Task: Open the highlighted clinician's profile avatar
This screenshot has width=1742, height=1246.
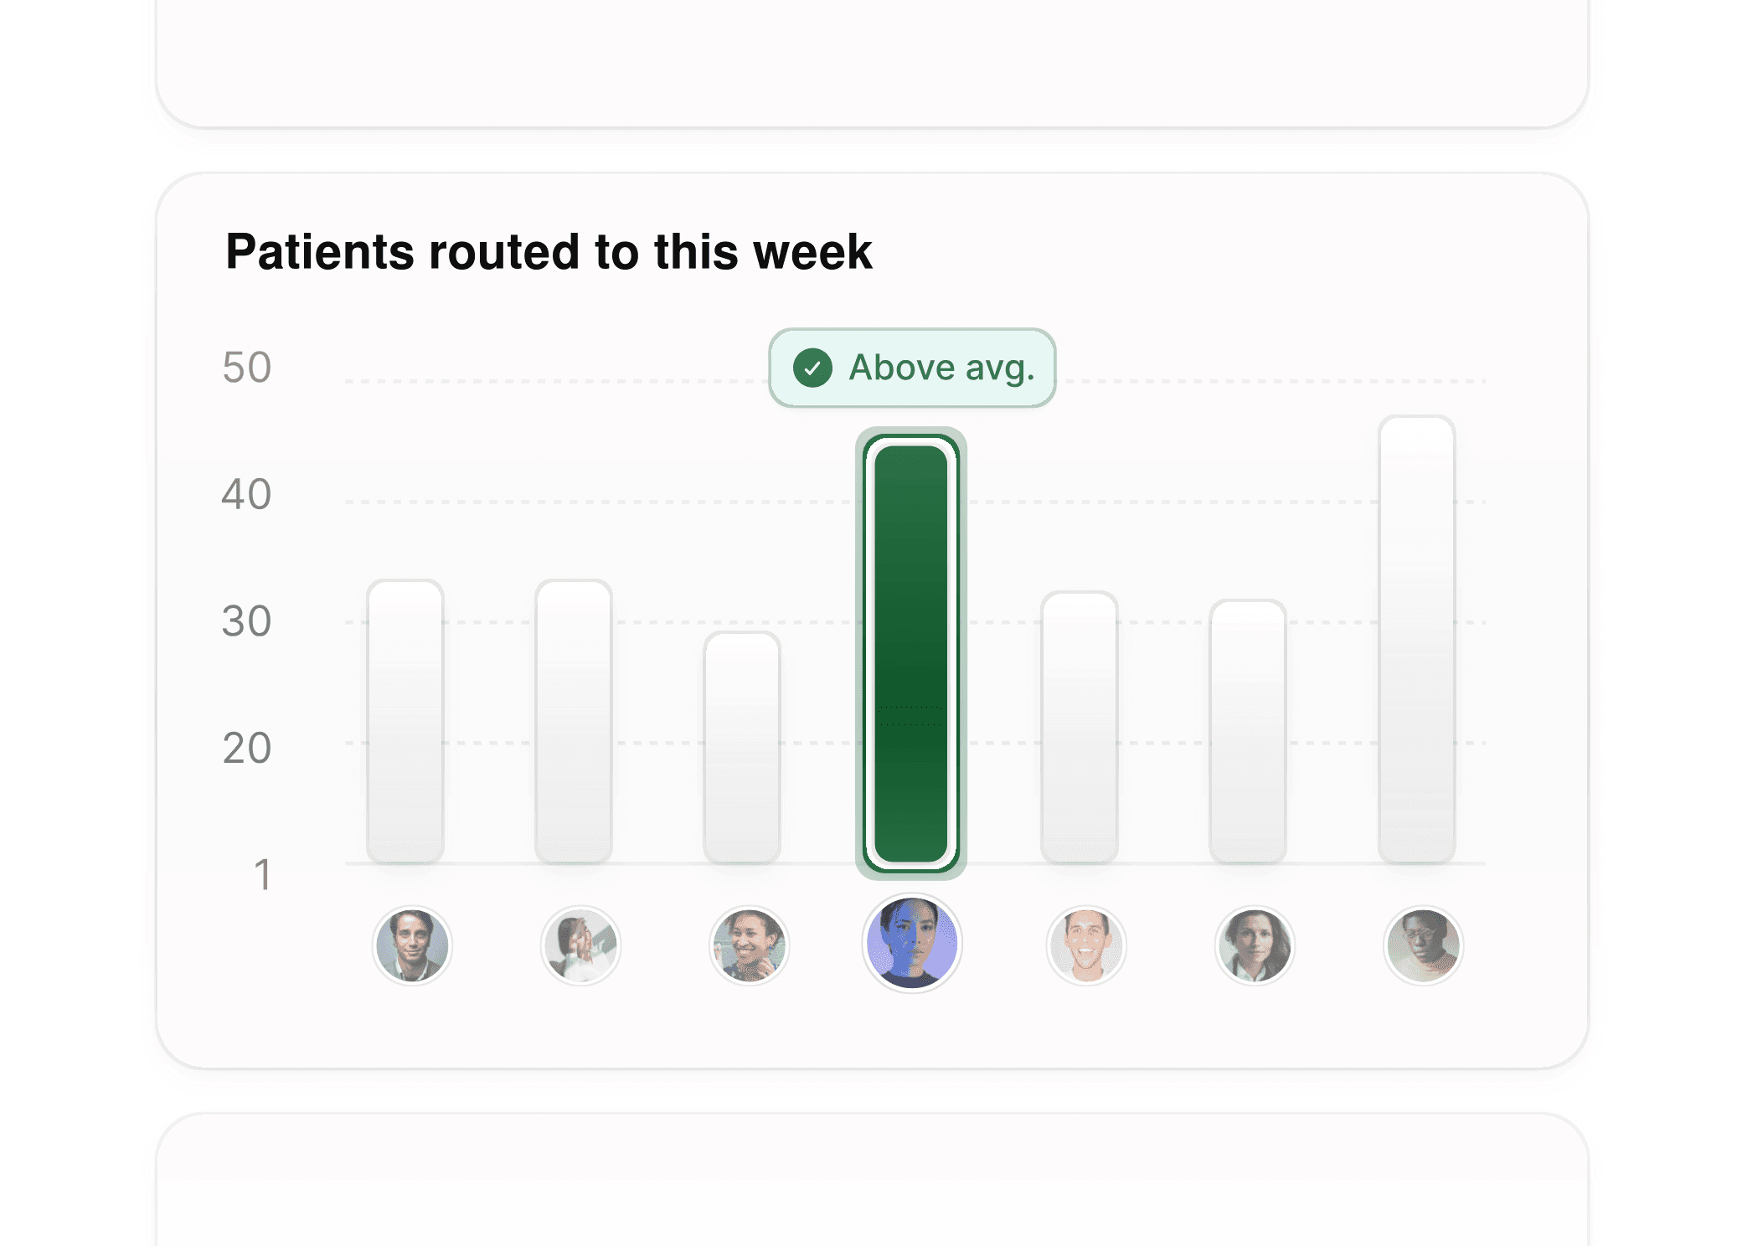Action: 912,943
